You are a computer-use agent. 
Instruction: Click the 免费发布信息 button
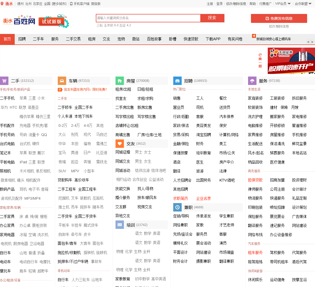tap(279, 18)
